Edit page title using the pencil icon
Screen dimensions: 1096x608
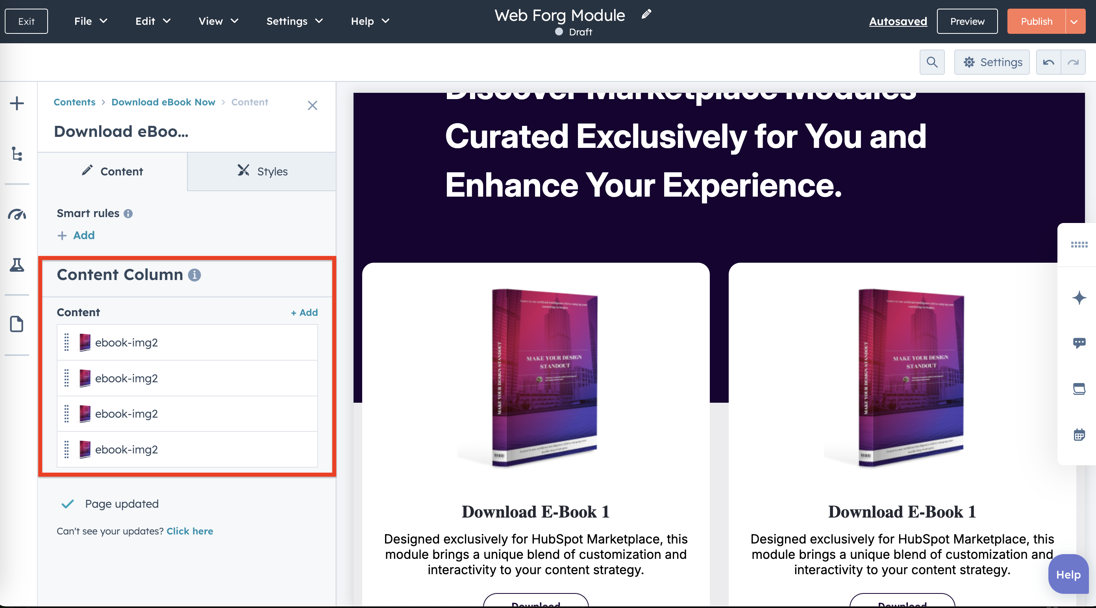(x=646, y=15)
